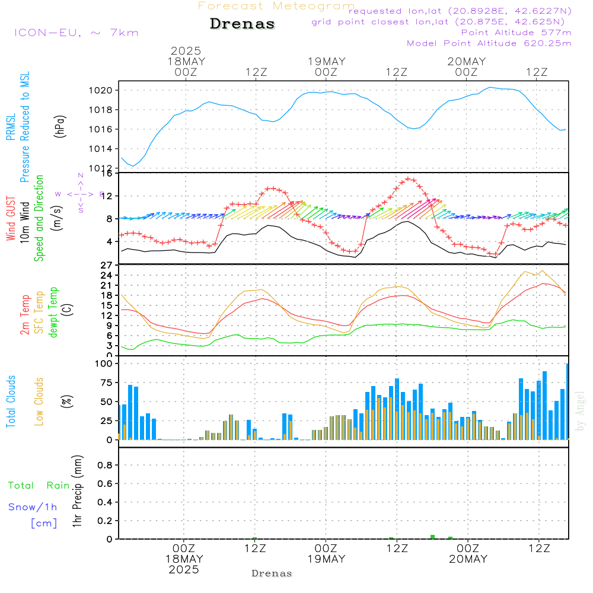
Task: Click the grid point closest lon,lat line
Action: pos(438,21)
